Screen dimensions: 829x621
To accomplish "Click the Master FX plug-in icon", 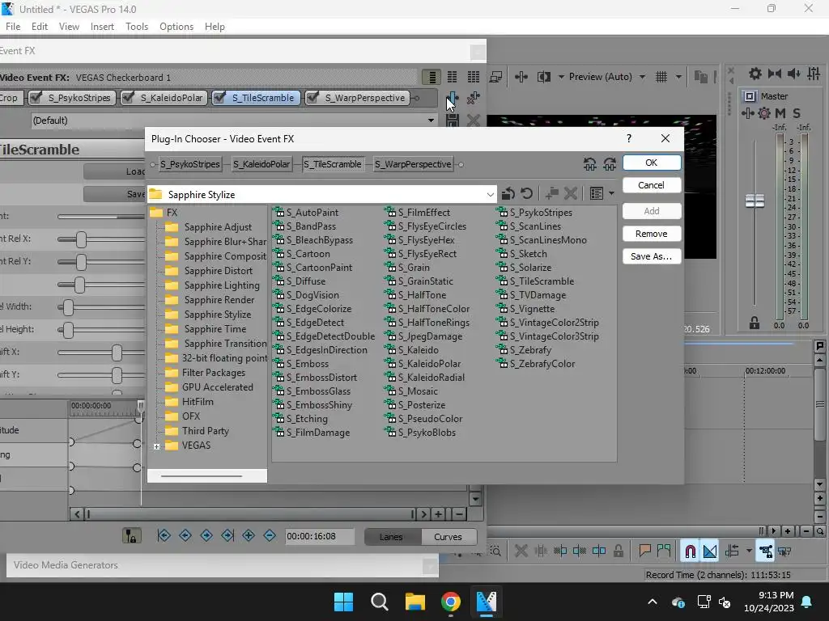I will click(747, 113).
